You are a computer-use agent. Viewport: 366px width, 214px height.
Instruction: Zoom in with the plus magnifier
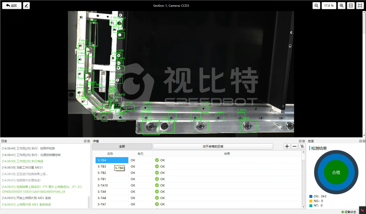tap(341, 5)
